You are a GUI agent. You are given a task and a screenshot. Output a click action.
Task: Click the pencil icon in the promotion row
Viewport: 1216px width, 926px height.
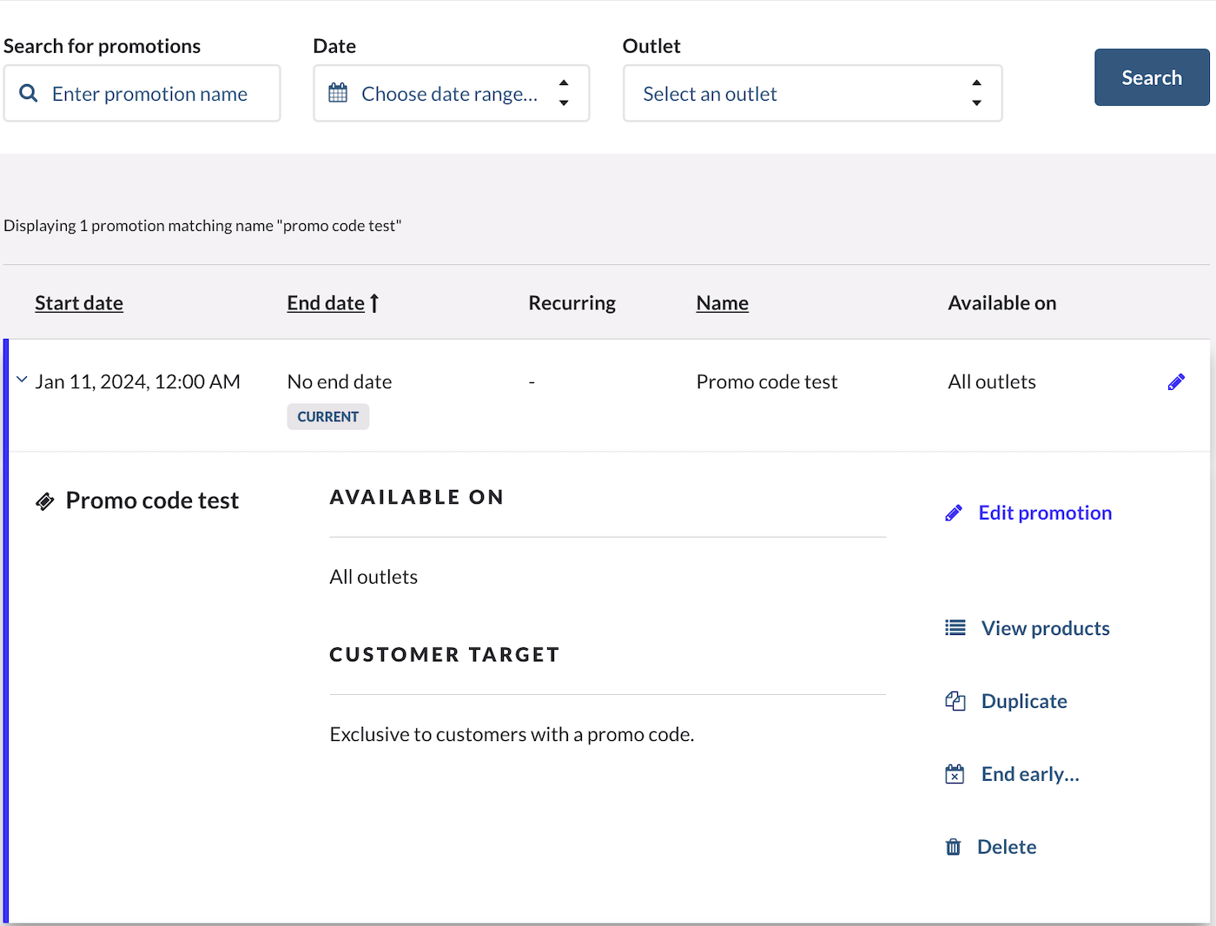(1176, 382)
